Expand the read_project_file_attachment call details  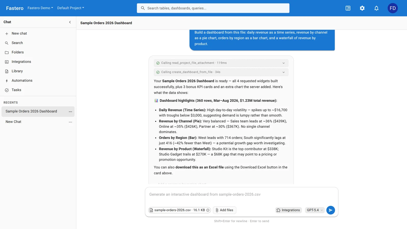221,63
